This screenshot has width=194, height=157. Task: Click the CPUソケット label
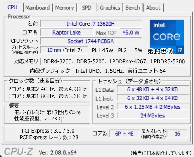pyautogui.click(x=24, y=41)
